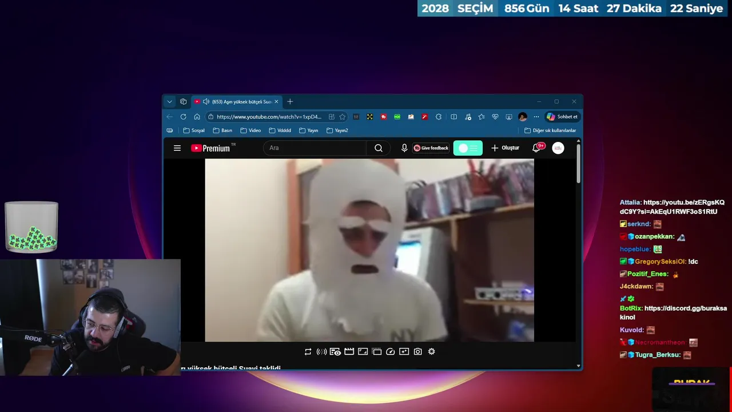
Task: Open Diğer sık kullanılanlar folder
Action: click(x=550, y=130)
